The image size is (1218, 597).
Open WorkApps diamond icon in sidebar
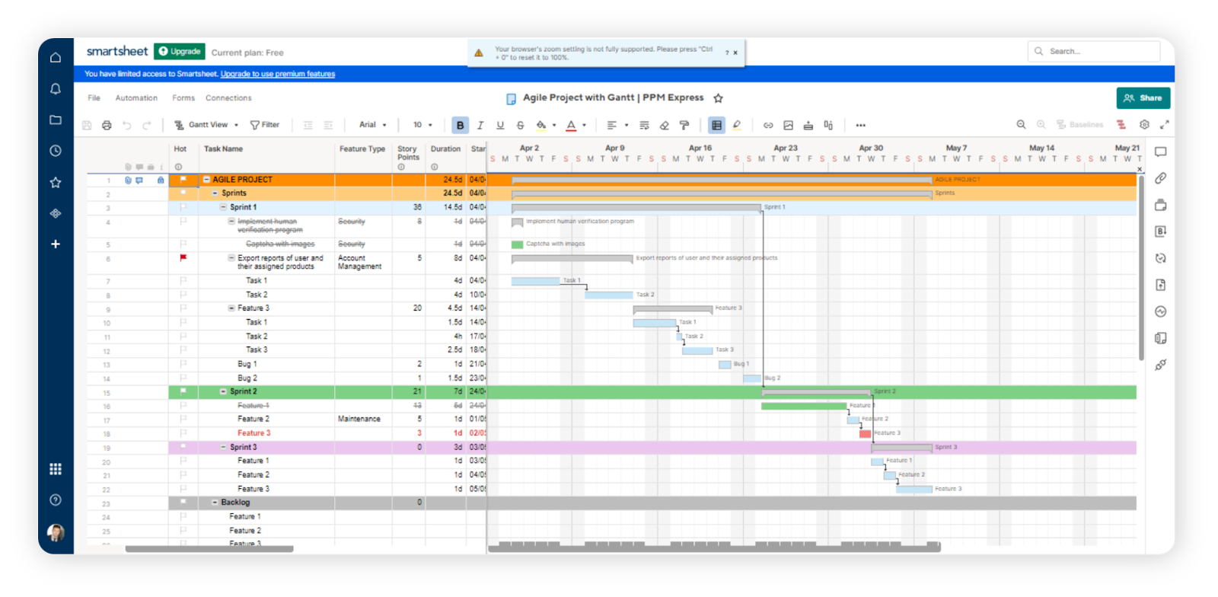pyautogui.click(x=56, y=213)
